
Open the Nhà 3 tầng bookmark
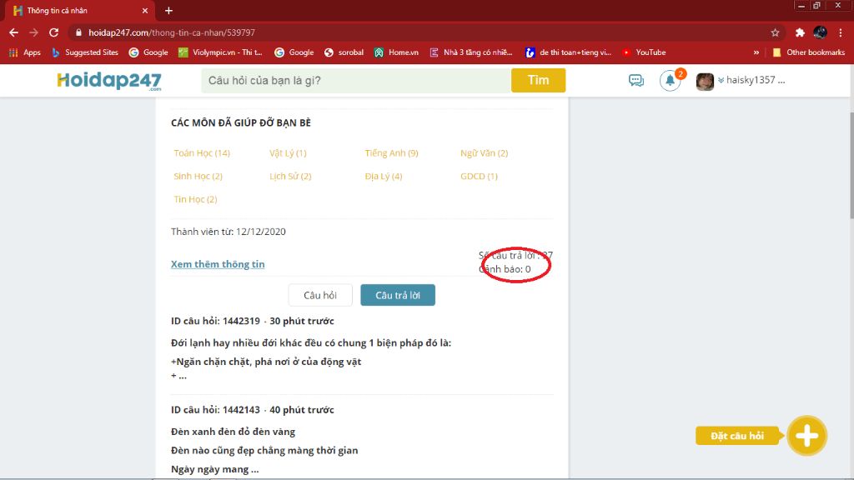pyautogui.click(x=471, y=52)
